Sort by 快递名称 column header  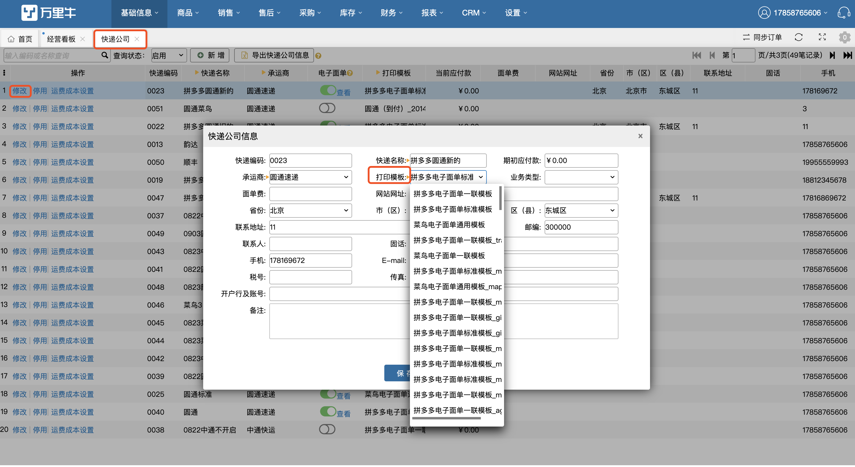click(x=212, y=73)
